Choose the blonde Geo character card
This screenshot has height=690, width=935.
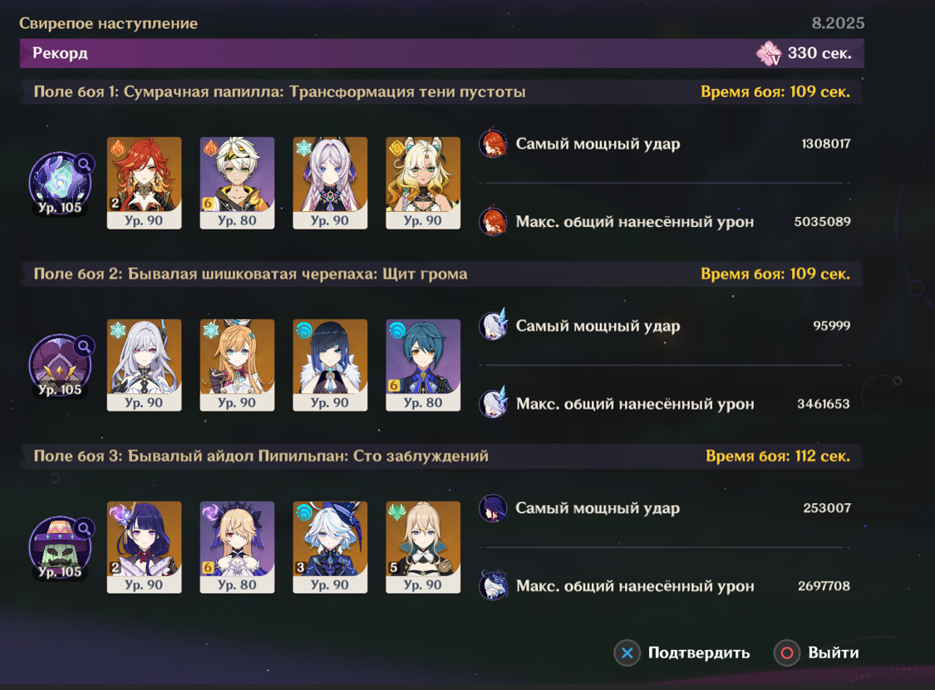(423, 183)
